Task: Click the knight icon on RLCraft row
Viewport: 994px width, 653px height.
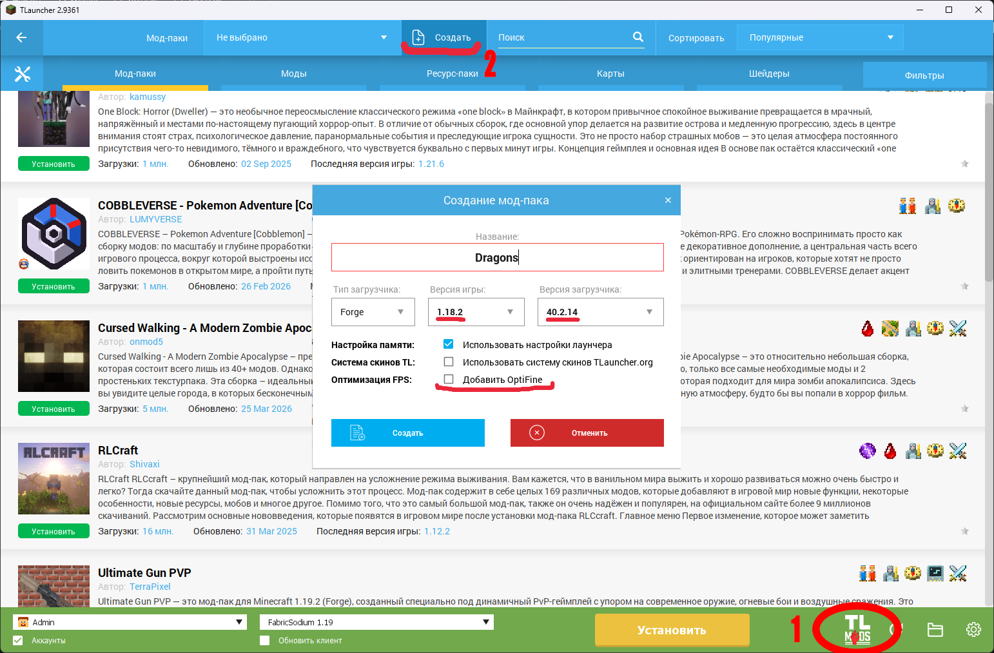Action: (913, 451)
